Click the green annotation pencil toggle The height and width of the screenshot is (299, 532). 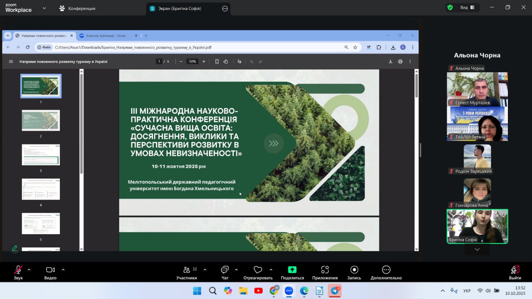point(15,248)
